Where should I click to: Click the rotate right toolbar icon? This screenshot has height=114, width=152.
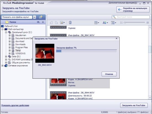[56, 23]
